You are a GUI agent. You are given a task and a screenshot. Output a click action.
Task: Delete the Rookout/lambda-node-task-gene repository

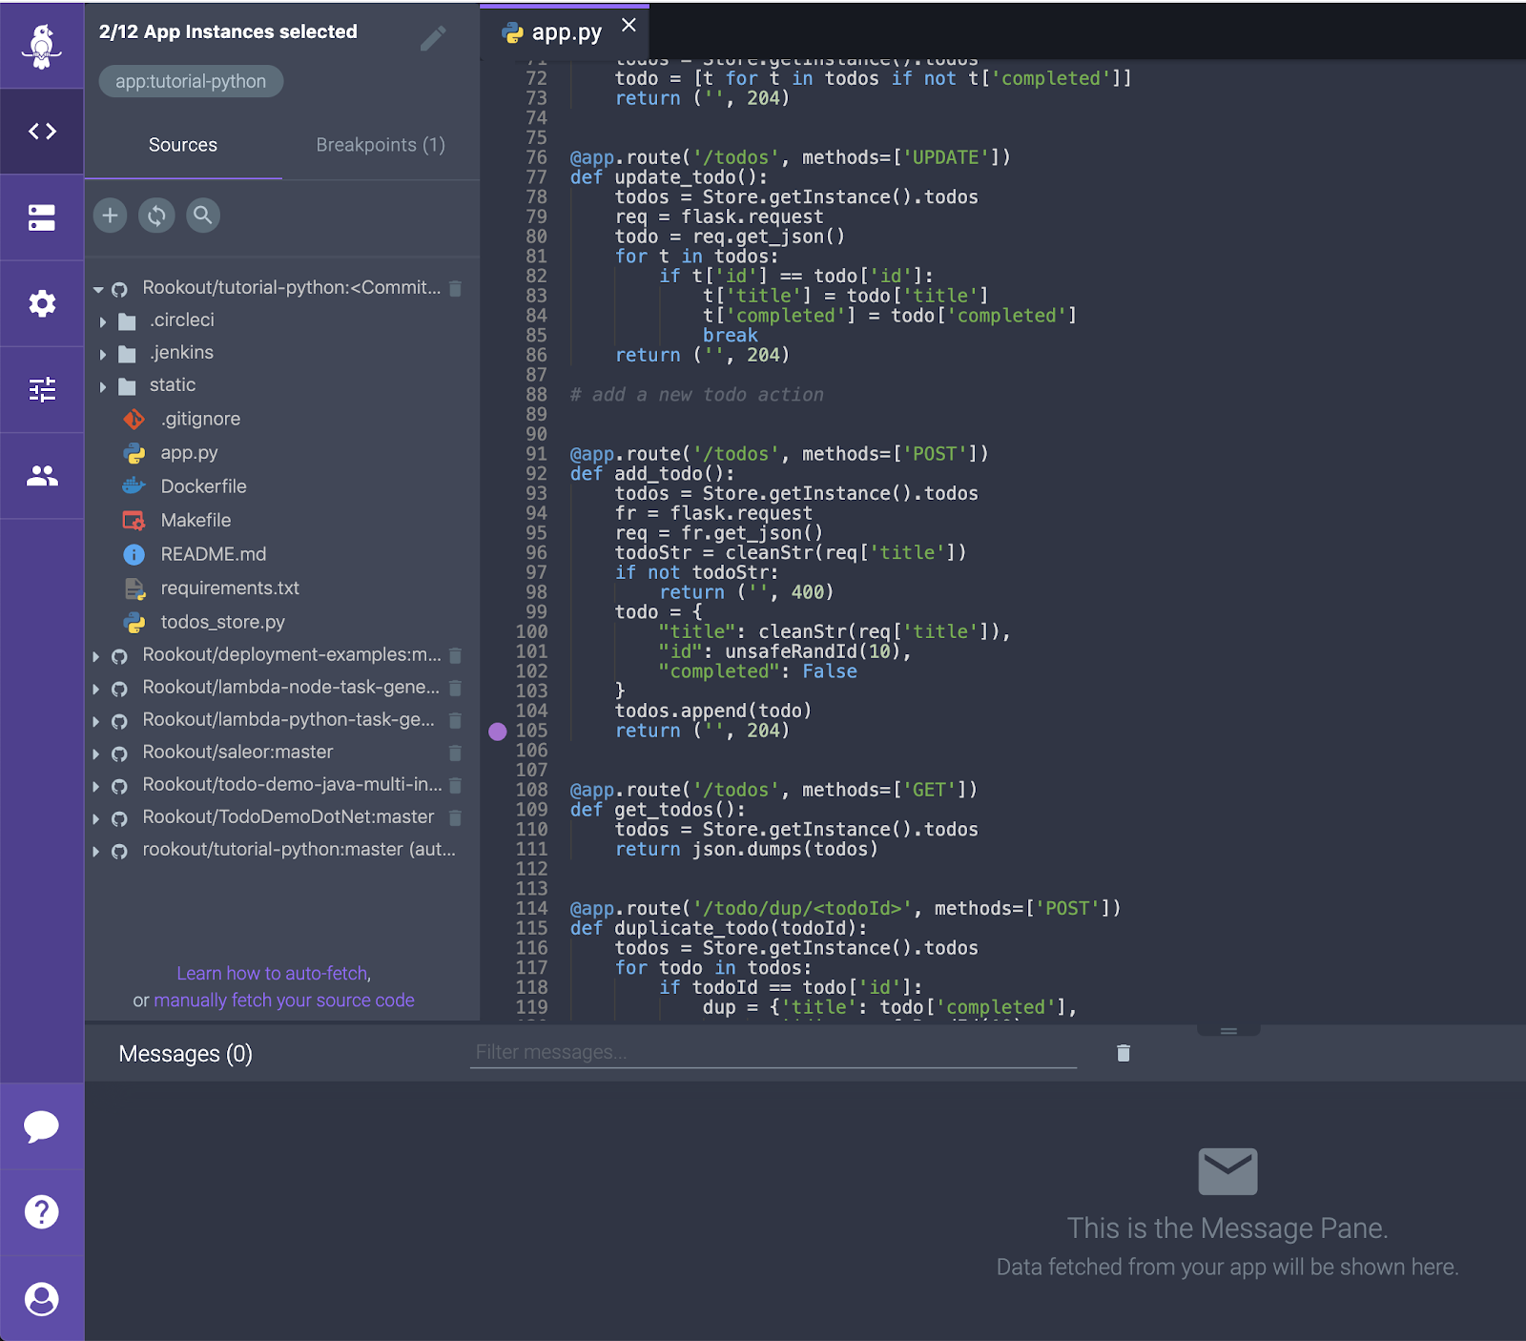click(x=456, y=688)
